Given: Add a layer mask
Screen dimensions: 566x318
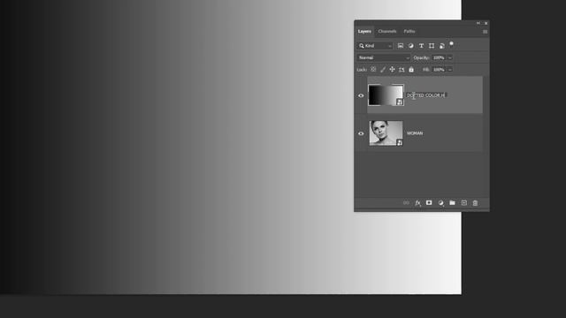Looking at the screenshot, I should click(429, 202).
